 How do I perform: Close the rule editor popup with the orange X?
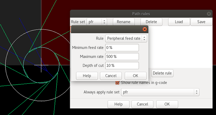(x=145, y=29)
